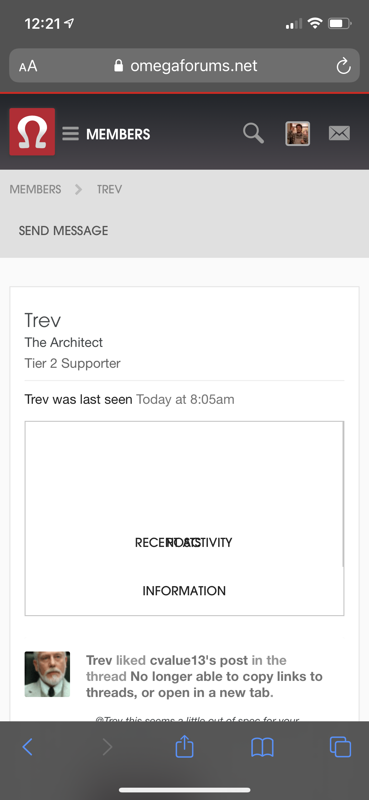The image size is (369, 800).
Task: Open the hamburger navigation menu
Action: coord(70,134)
